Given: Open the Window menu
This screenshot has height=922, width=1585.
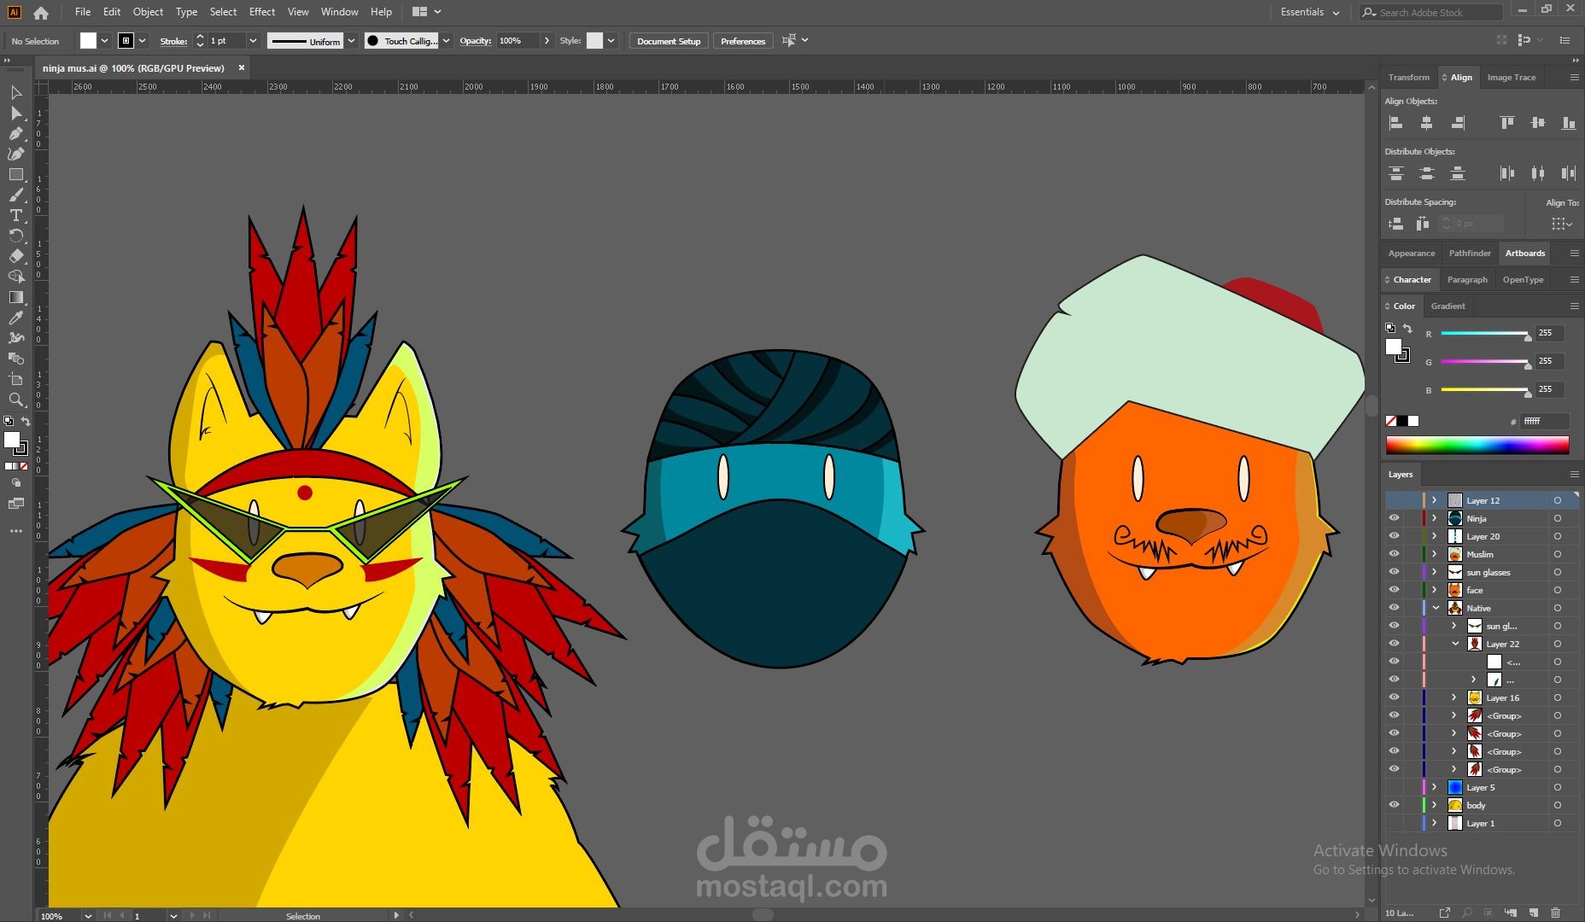Looking at the screenshot, I should pyautogui.click(x=339, y=12).
